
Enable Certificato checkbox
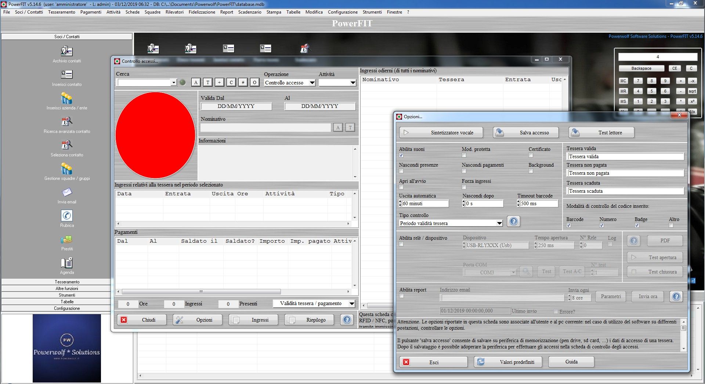click(531, 155)
